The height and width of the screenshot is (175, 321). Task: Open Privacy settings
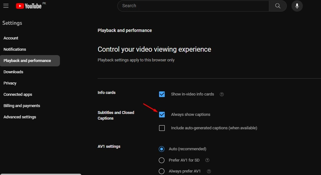[10, 83]
